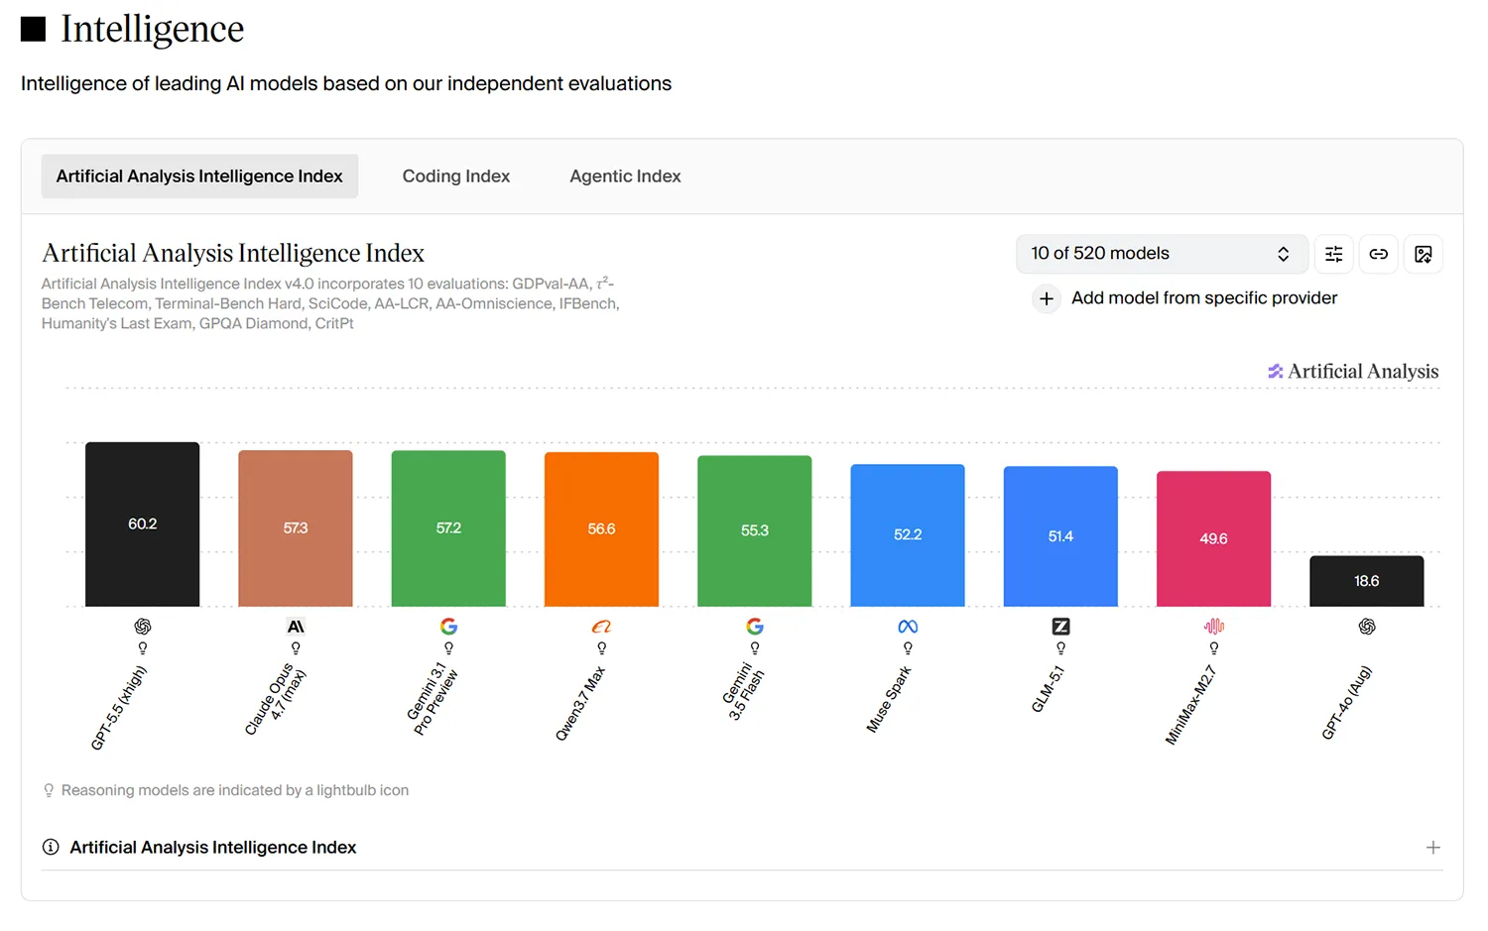Click the "Qwen3.7 Max" axis label
Viewport: 1488px width, 931px height.
580,704
